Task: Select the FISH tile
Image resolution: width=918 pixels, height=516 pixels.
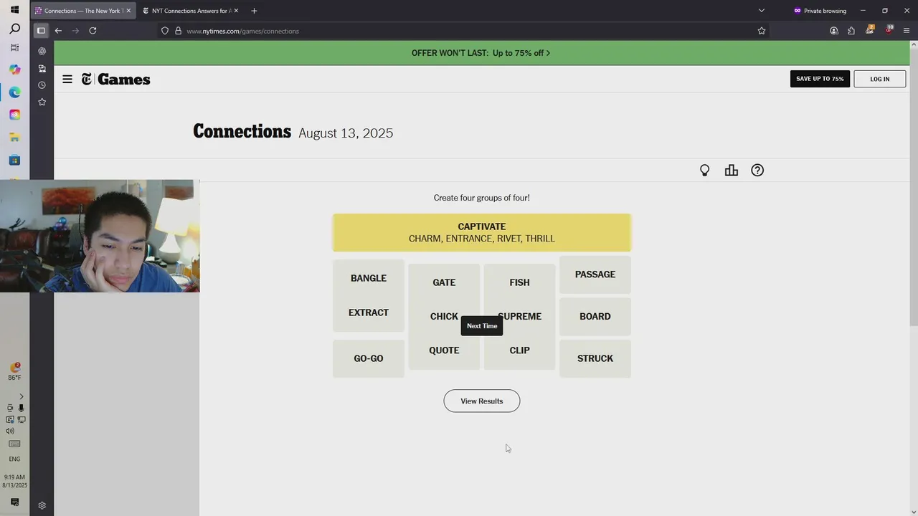Action: [519, 282]
